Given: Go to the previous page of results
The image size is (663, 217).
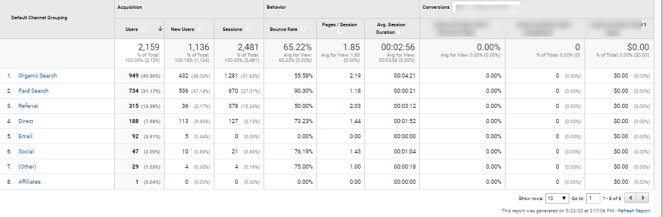Looking at the screenshot, I should click(631, 198).
